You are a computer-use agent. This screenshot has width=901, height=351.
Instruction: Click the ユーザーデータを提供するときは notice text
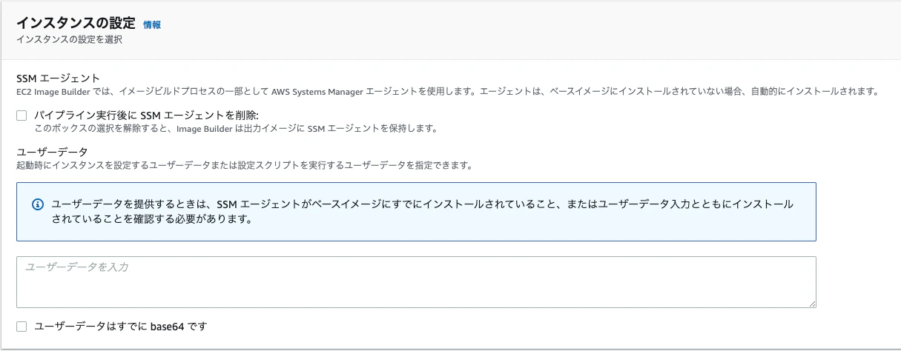[x=423, y=211]
